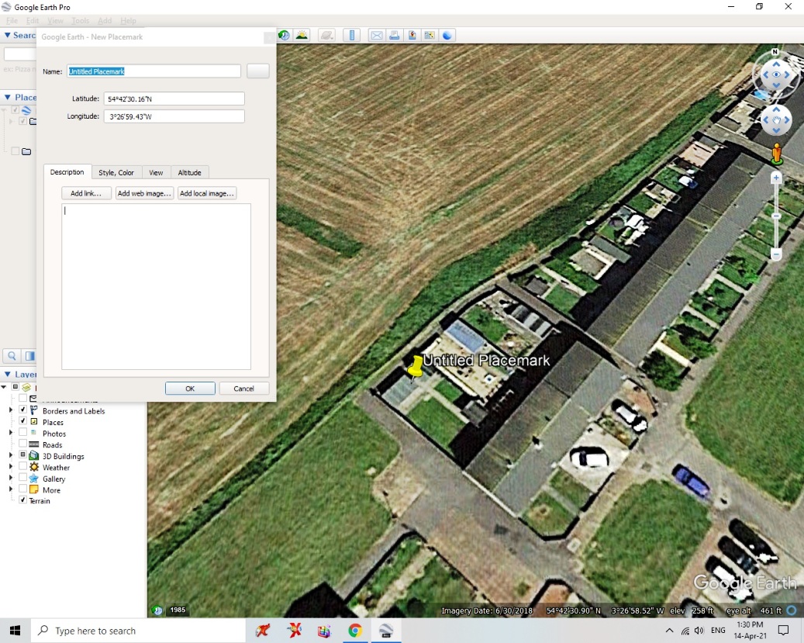Viewport: 804px width, 643px height.
Task: Click OK to save the placemark
Action: coord(190,389)
